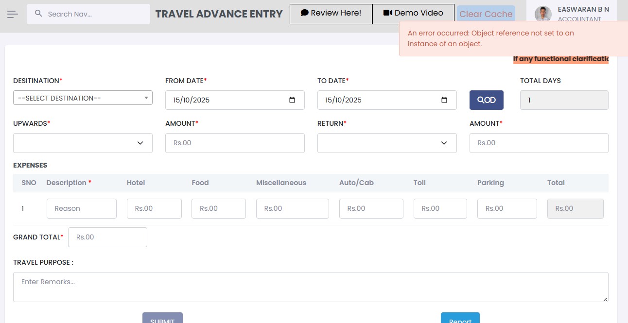The width and height of the screenshot is (628, 323).
Task: Open the Report button
Action: 460,319
